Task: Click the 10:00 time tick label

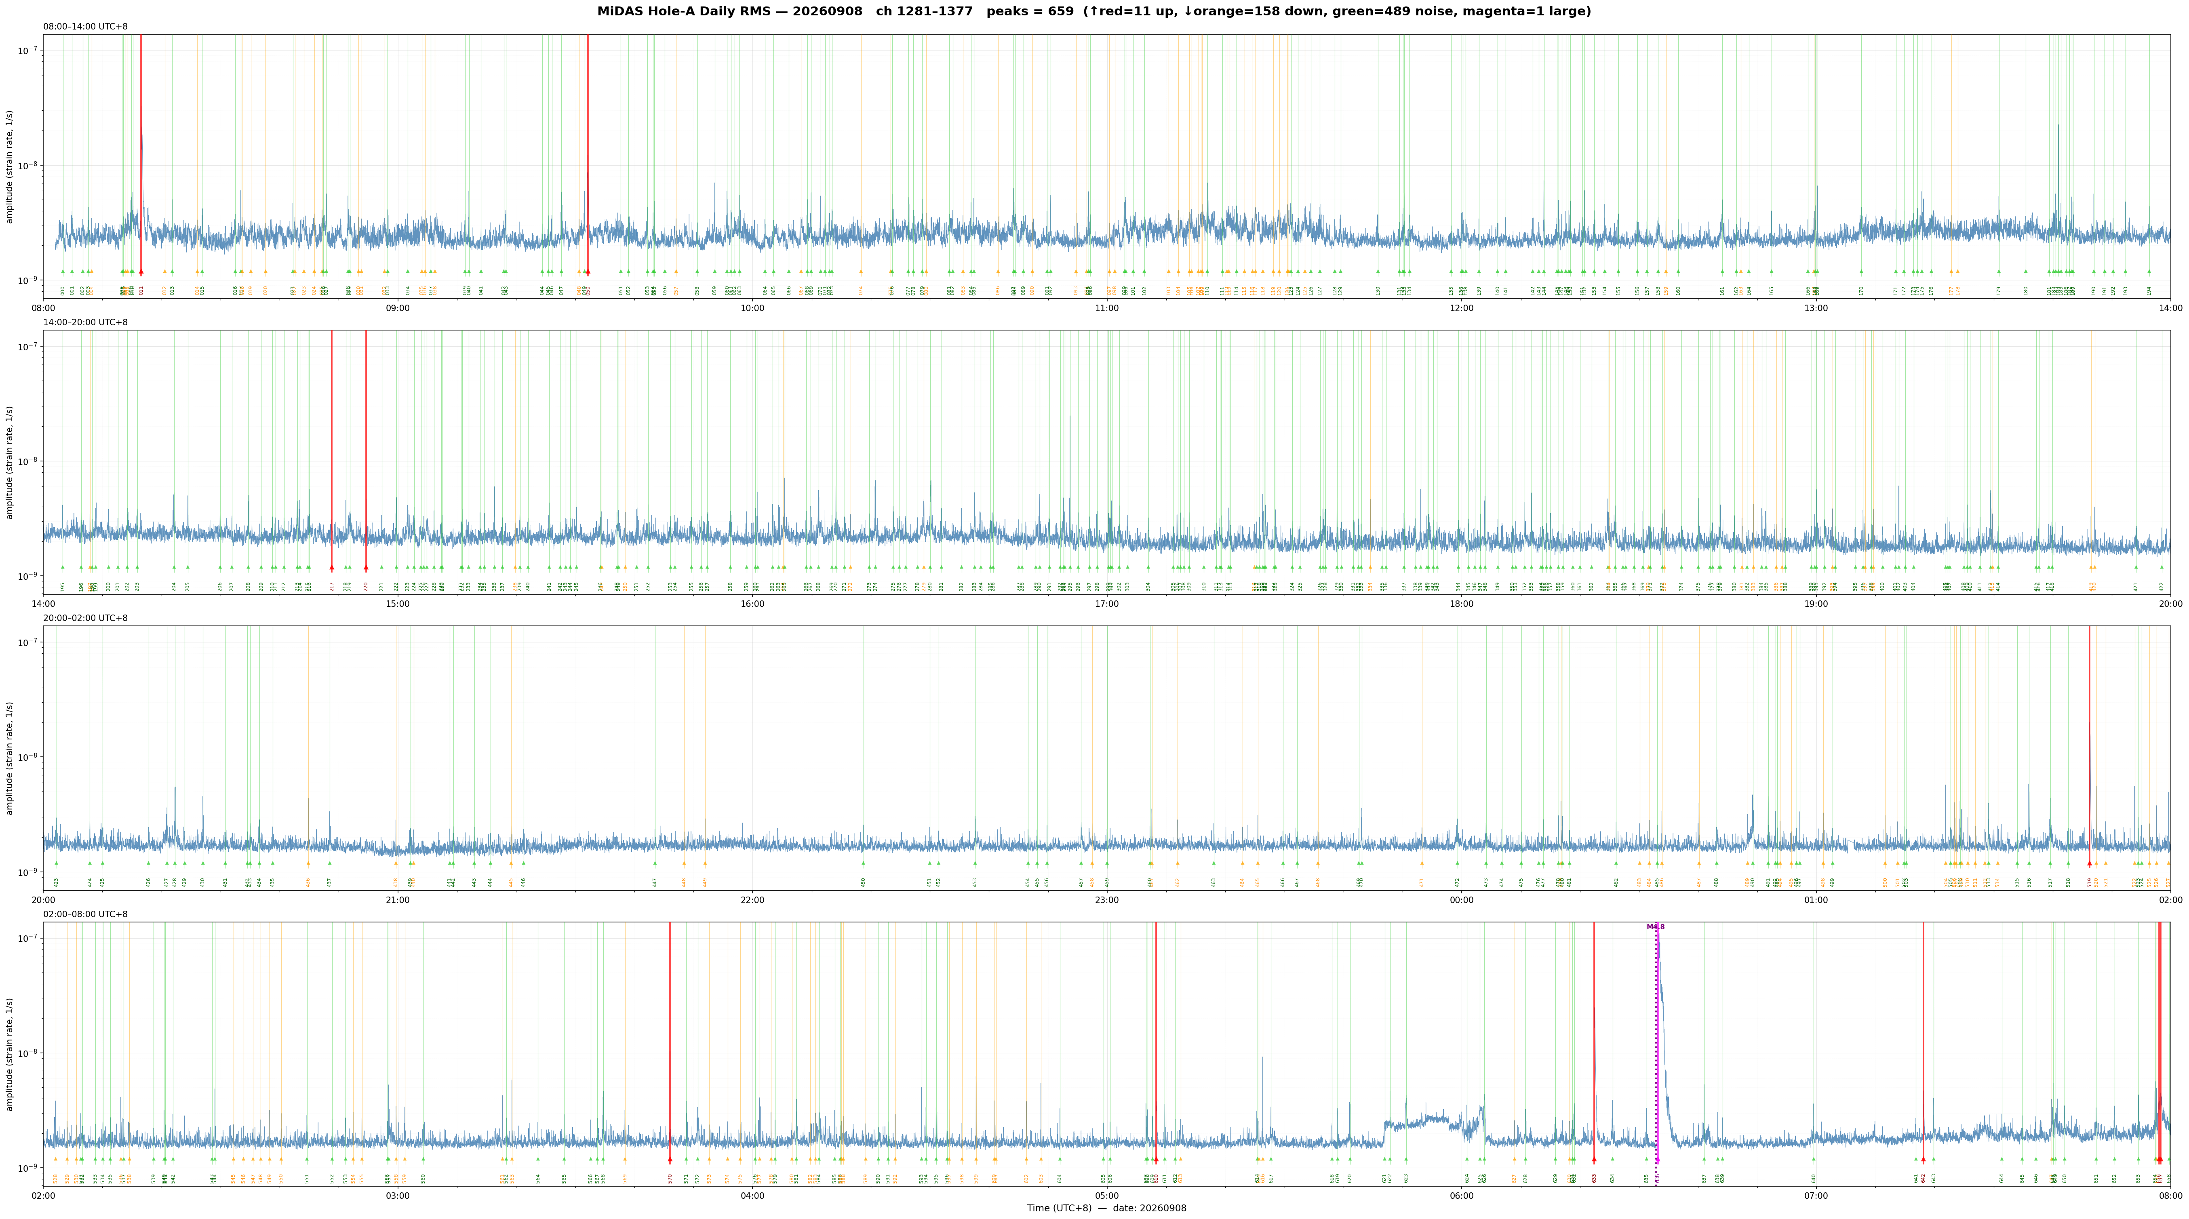Action: [752, 308]
